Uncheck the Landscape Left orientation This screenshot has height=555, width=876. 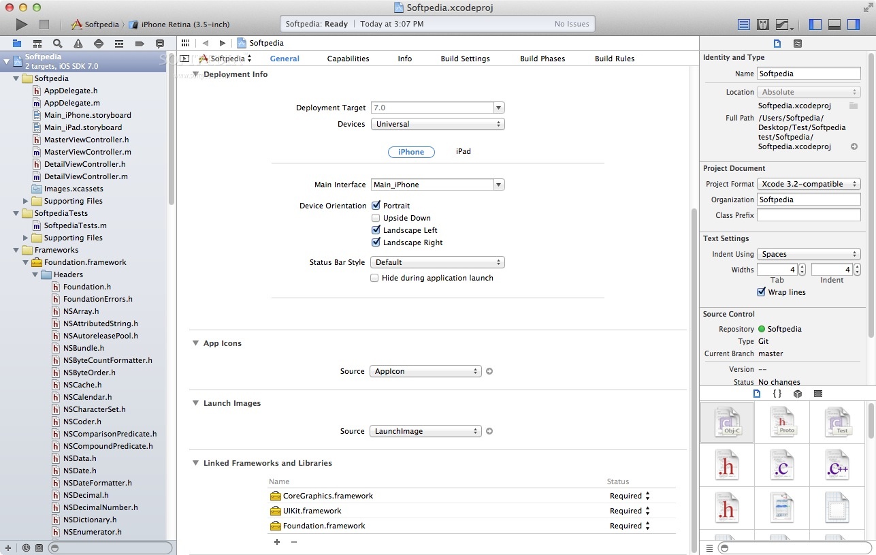point(376,230)
